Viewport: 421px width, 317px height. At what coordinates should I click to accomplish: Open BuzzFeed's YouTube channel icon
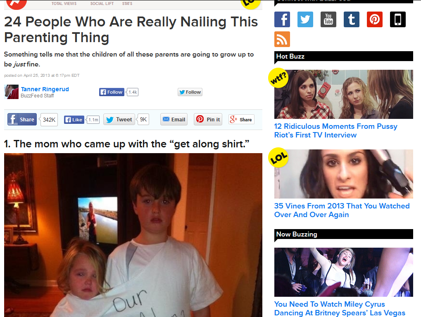click(x=328, y=19)
